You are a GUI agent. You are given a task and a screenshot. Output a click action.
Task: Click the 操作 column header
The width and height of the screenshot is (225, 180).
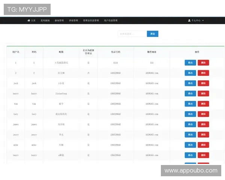(197, 52)
